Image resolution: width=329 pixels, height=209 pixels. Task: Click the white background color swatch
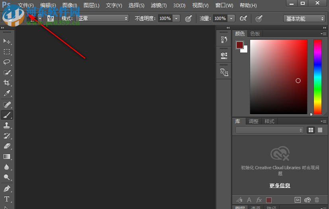245,50
